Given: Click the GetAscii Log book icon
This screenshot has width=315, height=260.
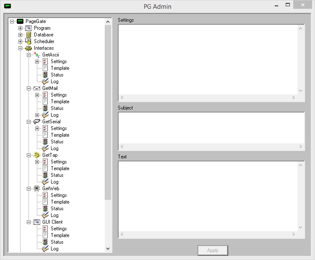Looking at the screenshot, I should tap(45, 81).
